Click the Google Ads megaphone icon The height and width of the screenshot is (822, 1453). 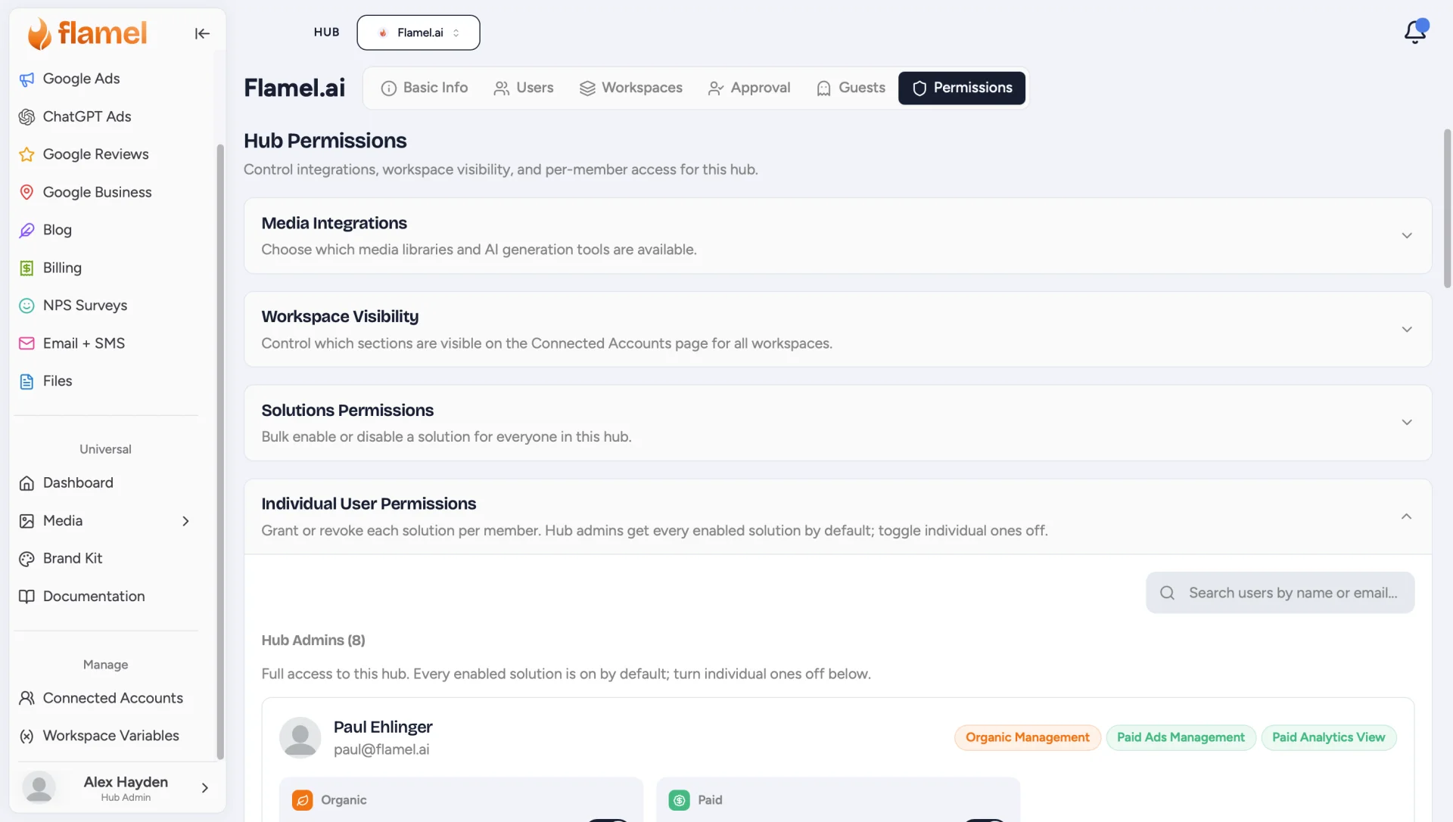point(26,79)
